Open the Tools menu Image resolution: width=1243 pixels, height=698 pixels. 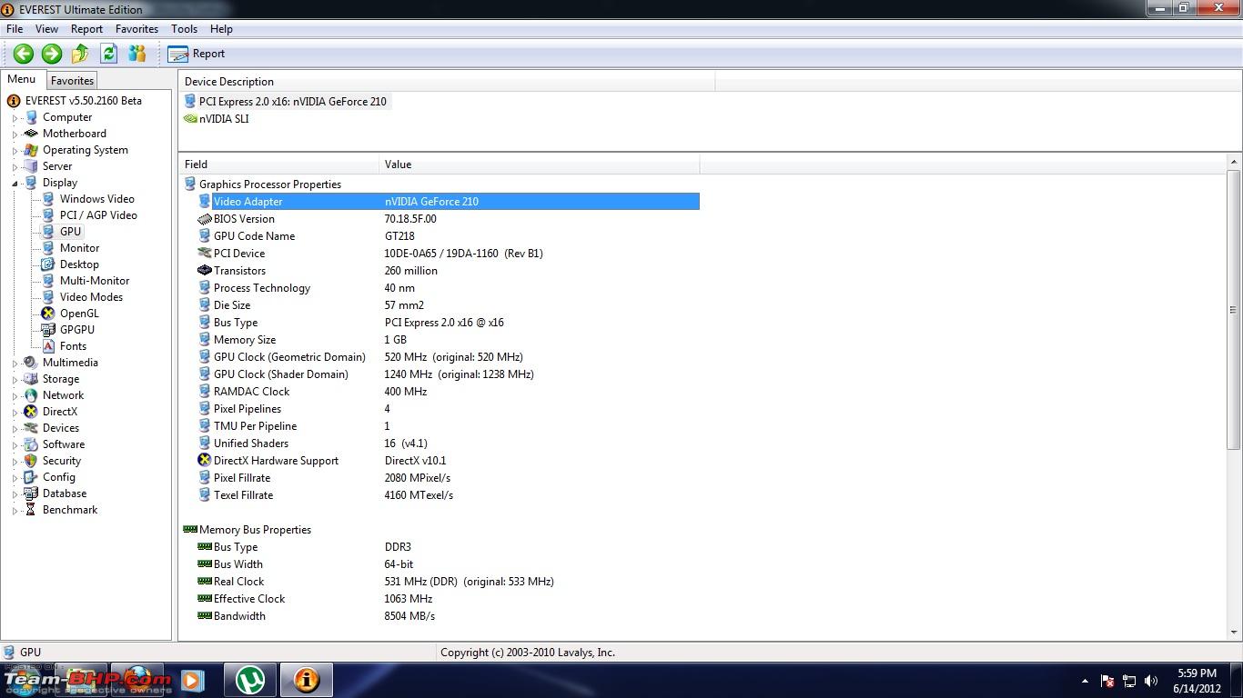185,29
